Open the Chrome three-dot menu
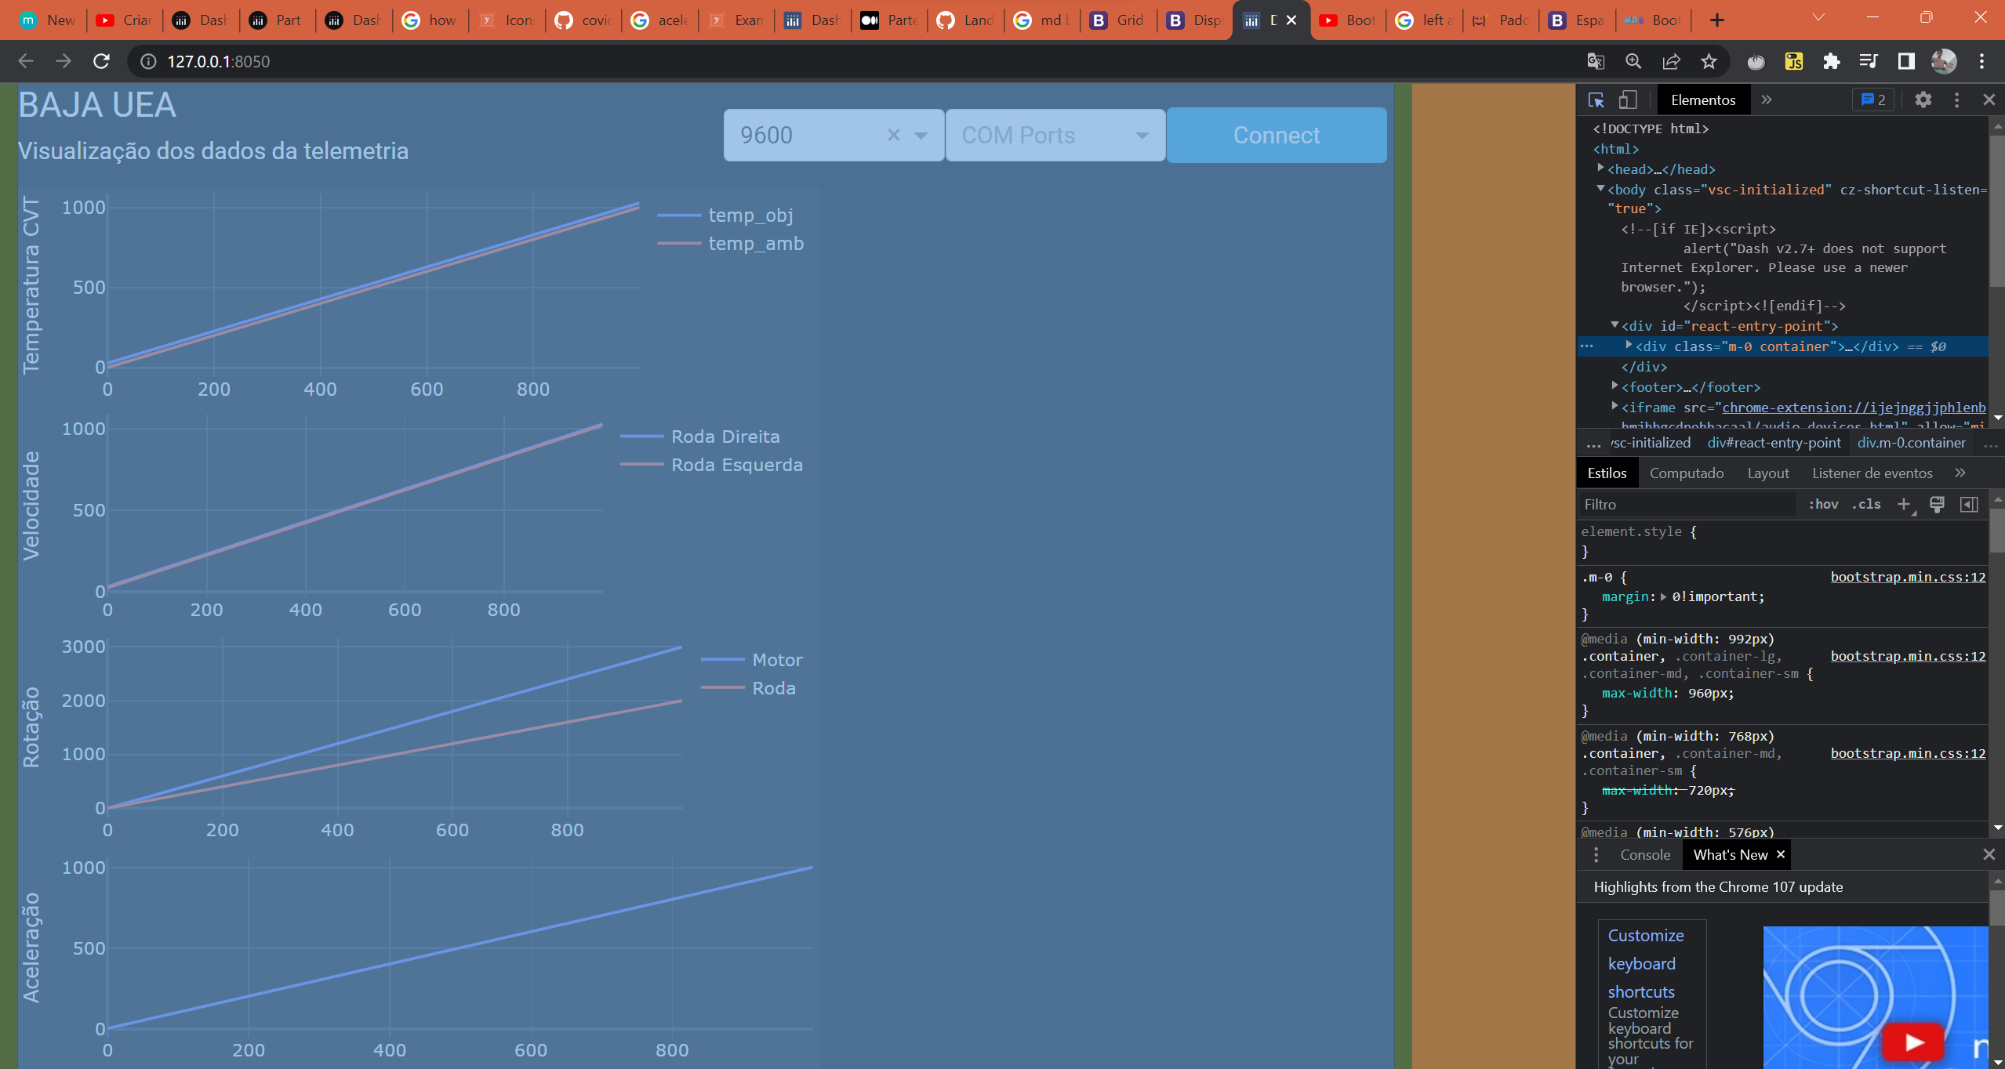This screenshot has width=2005, height=1069. [x=1981, y=61]
